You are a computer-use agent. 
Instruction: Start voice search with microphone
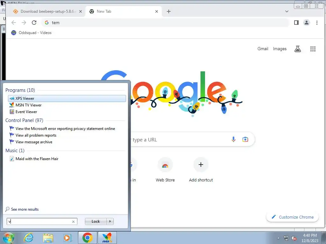(x=233, y=139)
